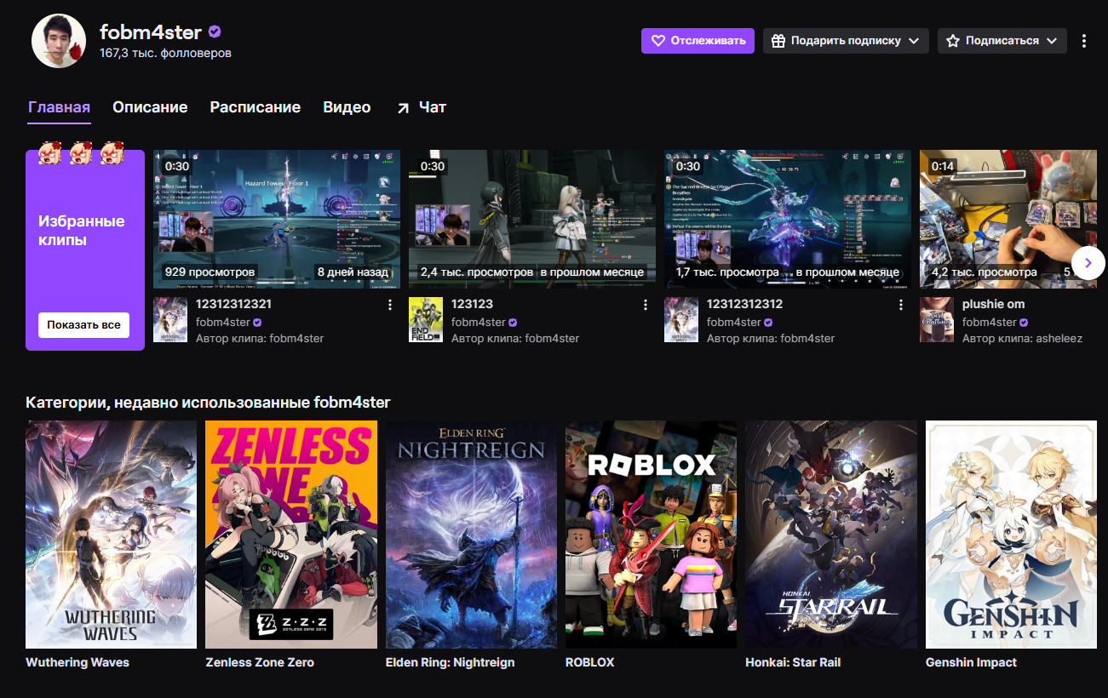This screenshot has width=1108, height=698.
Task: Click fobm4ster channel link under 12312312321 clip
Action: coord(222,322)
